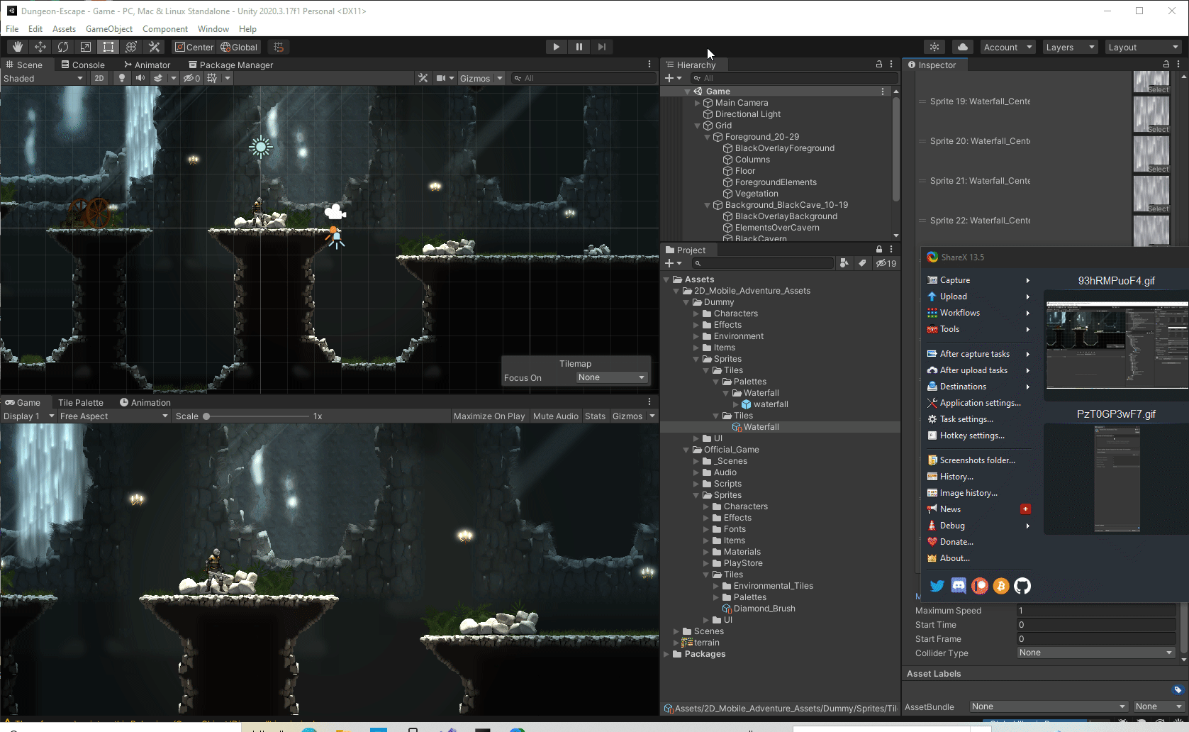Toggle Maximize On Play
This screenshot has width=1189, height=732.
(x=489, y=416)
